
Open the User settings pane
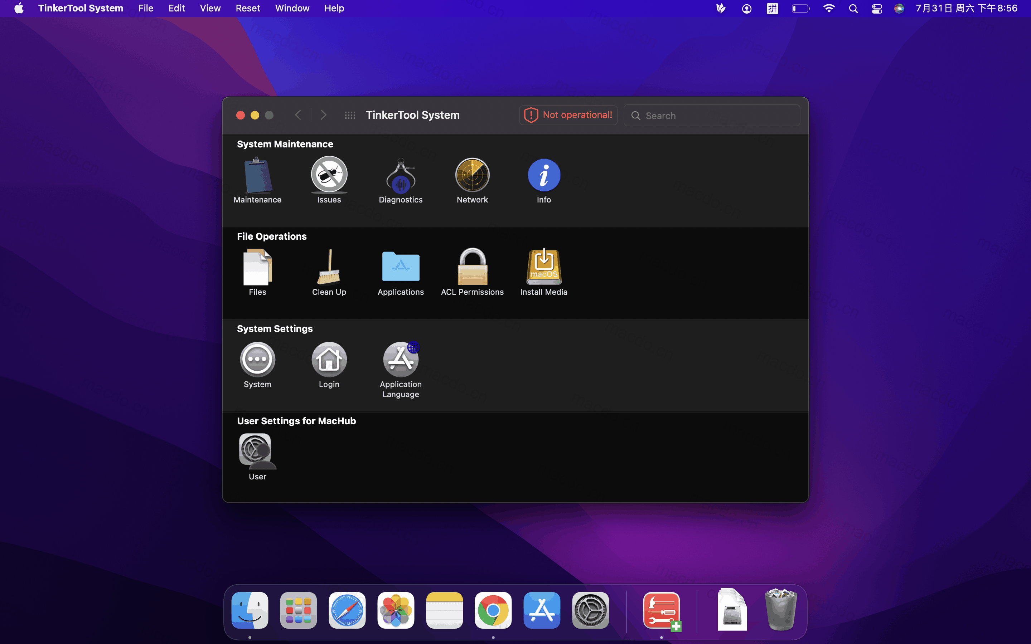point(257,457)
